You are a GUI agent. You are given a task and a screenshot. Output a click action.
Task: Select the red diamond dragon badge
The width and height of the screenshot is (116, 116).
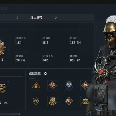[52, 85]
